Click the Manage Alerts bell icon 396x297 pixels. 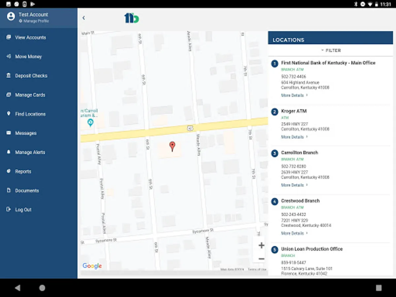[9, 152]
